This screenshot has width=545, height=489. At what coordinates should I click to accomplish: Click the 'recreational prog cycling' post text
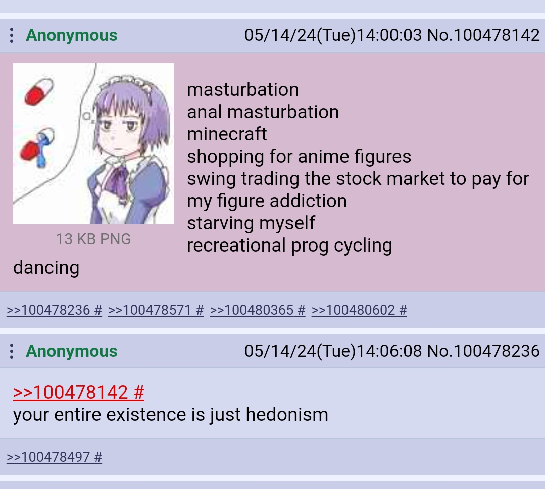[x=289, y=246]
